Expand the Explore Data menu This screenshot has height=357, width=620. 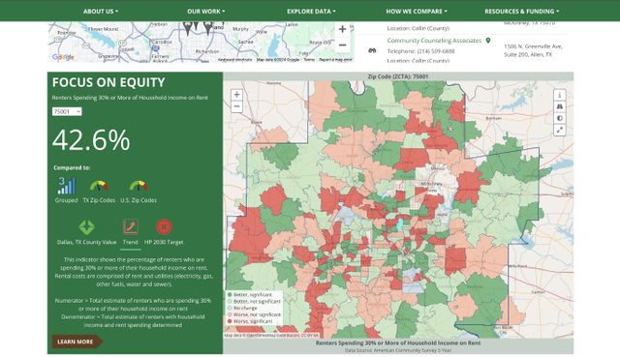coord(311,12)
